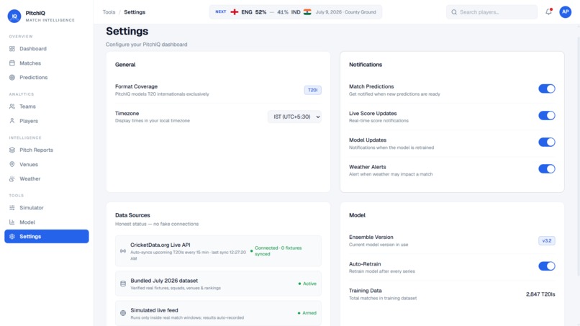This screenshot has height=326, width=580.
Task: Open the NEXT match ENG vs IND banner
Action: click(x=296, y=12)
